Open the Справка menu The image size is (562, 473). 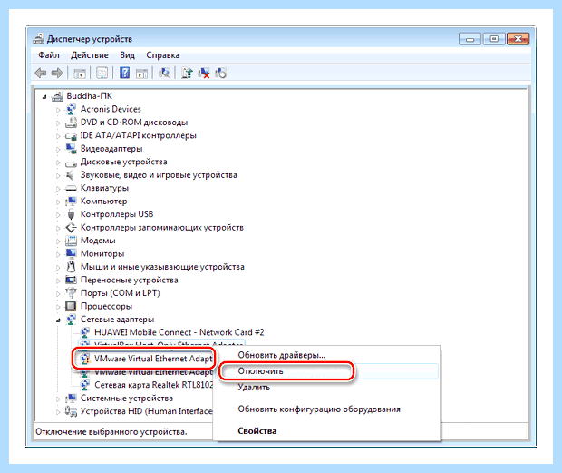point(163,55)
